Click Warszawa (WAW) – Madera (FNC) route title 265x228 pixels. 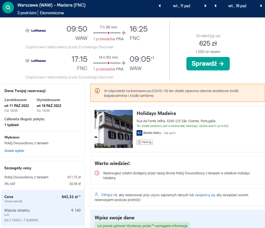point(51,5)
